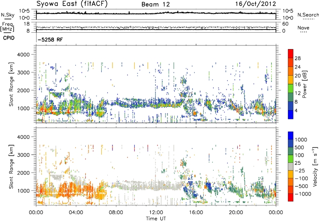
Task: Pick the light green 25–100 Velocity segment
Action: (x=291, y=159)
